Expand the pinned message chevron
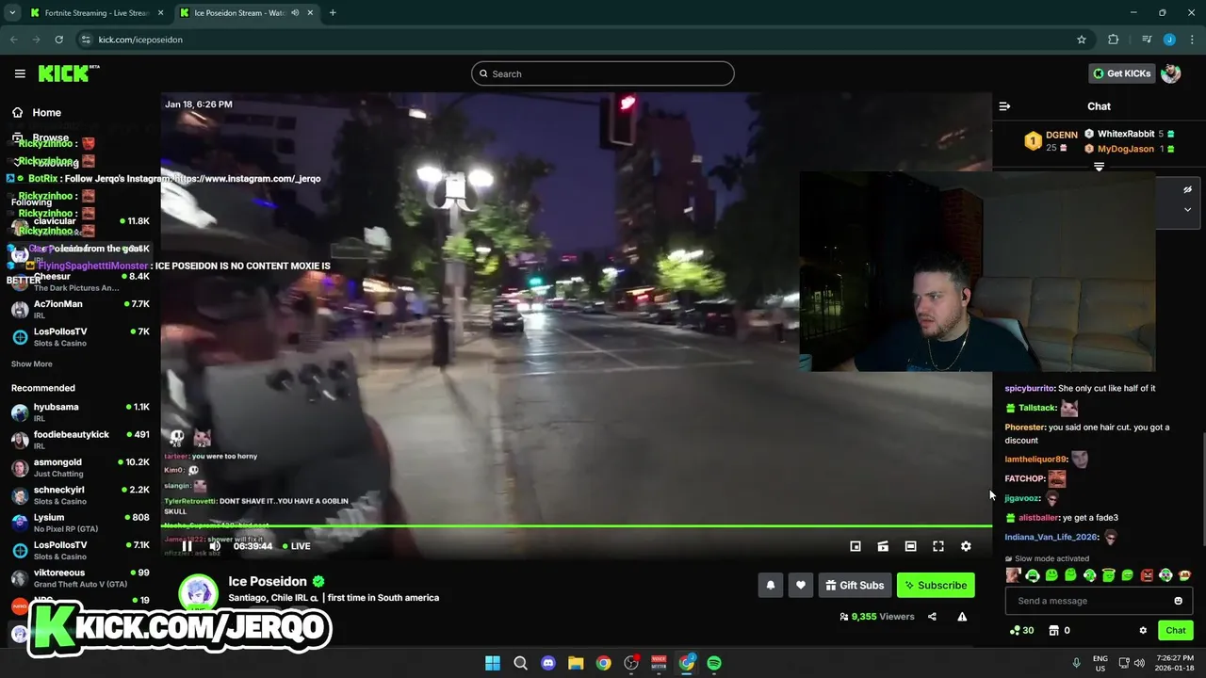Screen dimensions: 1206x678 coord(1187,209)
